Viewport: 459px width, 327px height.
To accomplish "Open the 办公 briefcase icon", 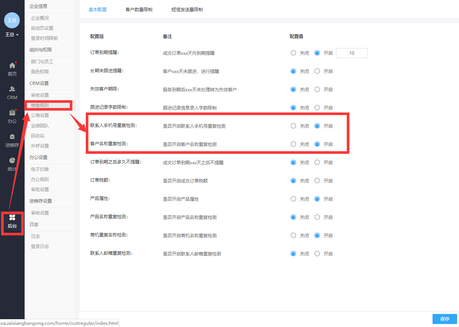I will click(x=12, y=113).
